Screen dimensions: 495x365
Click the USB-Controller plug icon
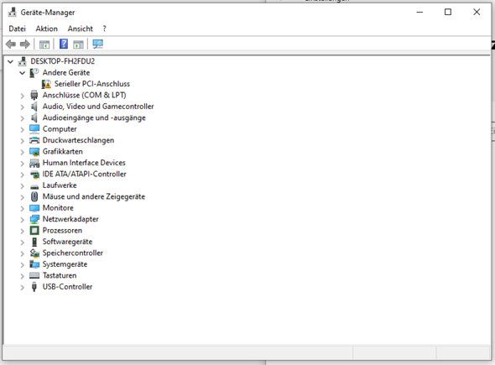34,287
